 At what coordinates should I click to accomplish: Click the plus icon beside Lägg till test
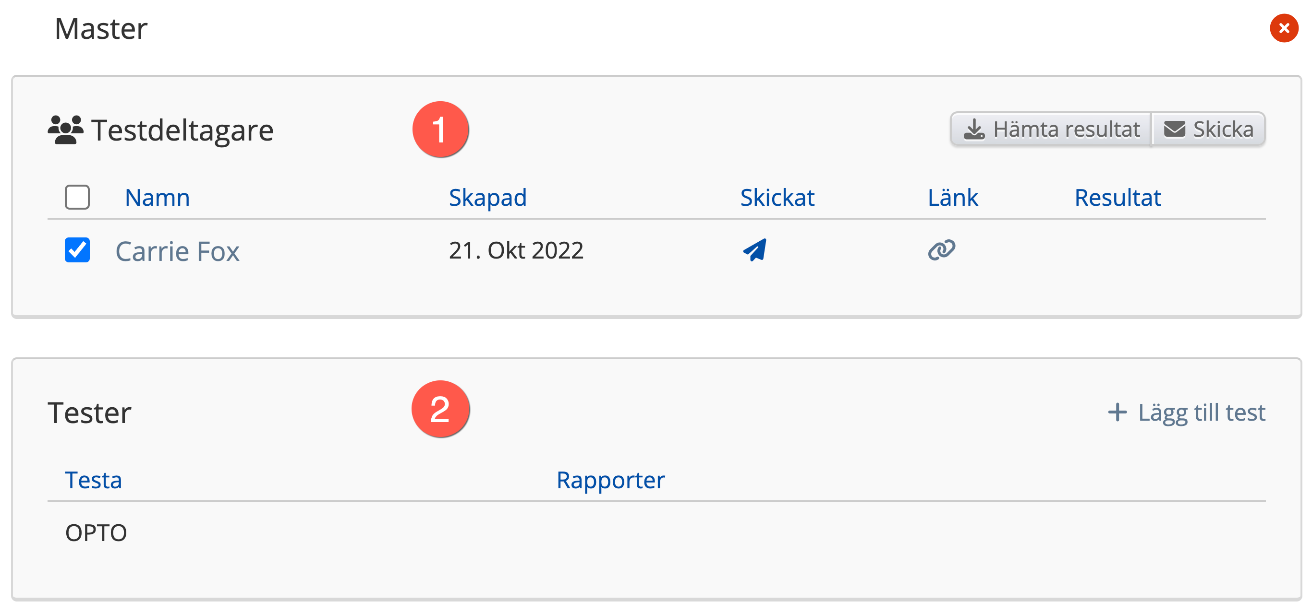tap(1118, 412)
